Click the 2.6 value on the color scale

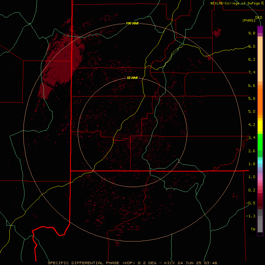pyautogui.click(x=252, y=151)
